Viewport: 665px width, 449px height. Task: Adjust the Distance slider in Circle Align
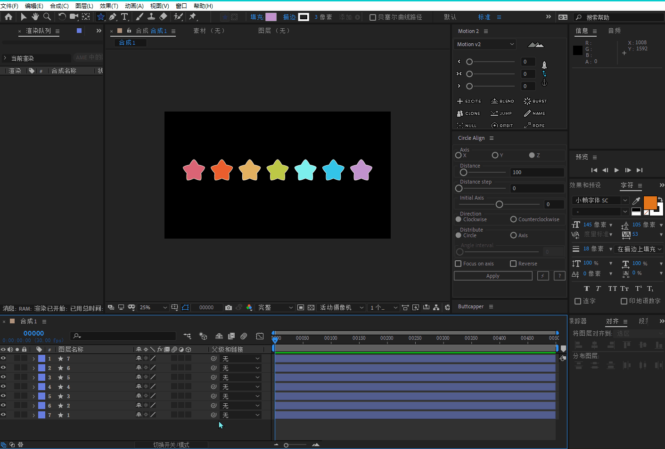[464, 172]
